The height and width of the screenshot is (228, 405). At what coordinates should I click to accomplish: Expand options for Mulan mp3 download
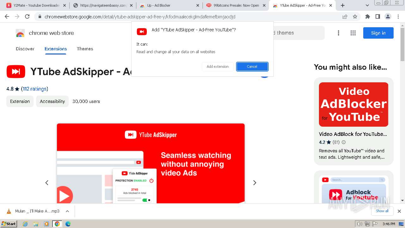tap(67, 211)
